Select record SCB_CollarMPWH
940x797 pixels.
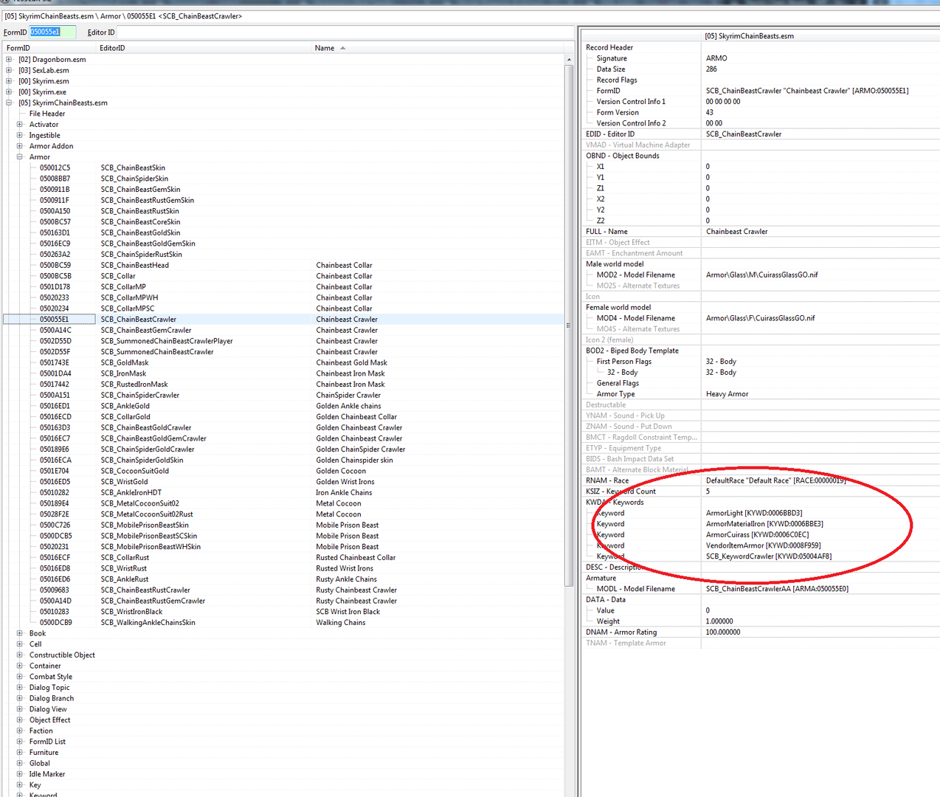click(x=129, y=298)
